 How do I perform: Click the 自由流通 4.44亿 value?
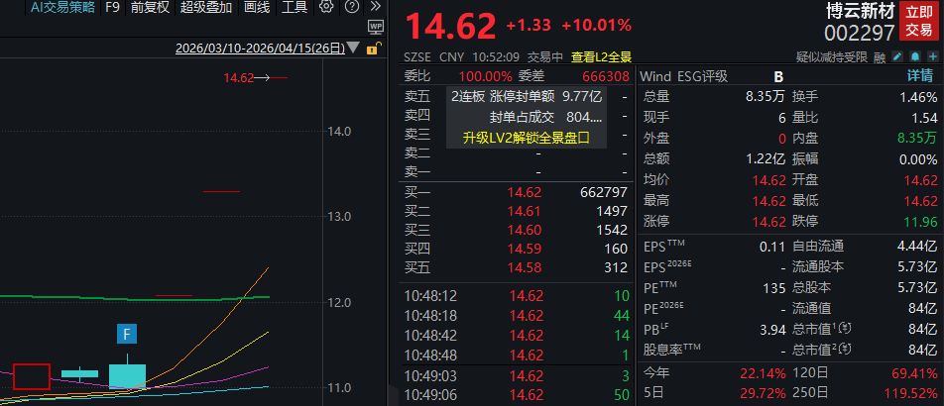click(x=917, y=246)
